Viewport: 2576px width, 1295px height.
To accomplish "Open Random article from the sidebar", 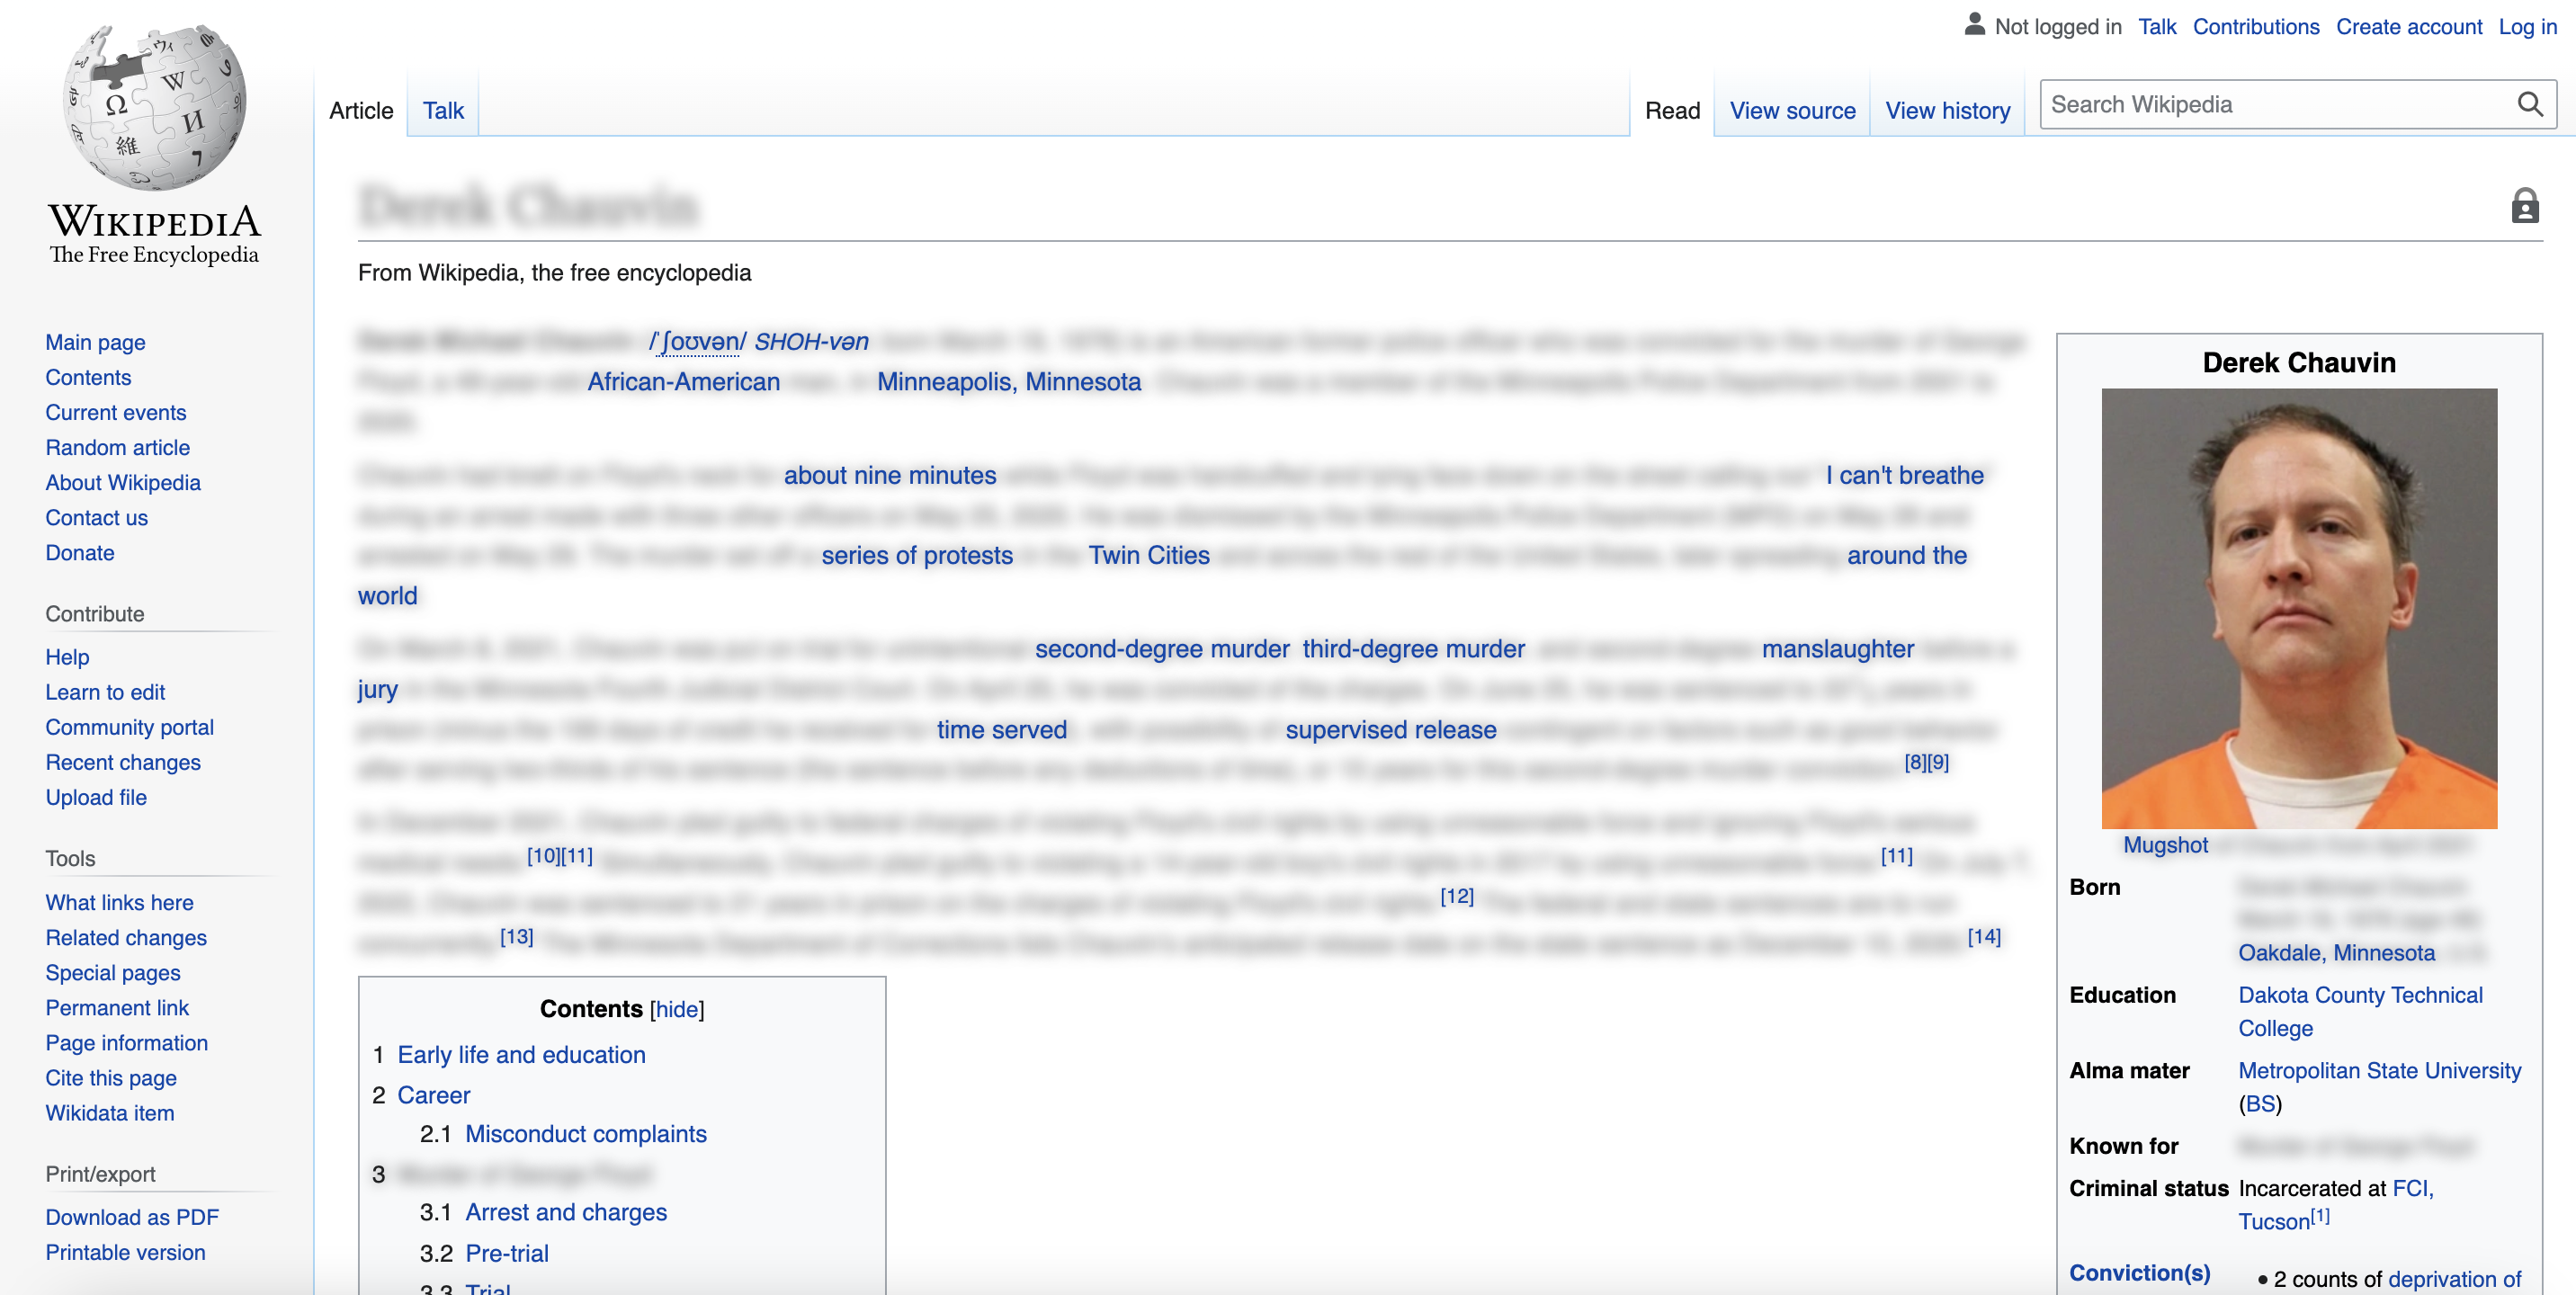I will click(x=117, y=447).
